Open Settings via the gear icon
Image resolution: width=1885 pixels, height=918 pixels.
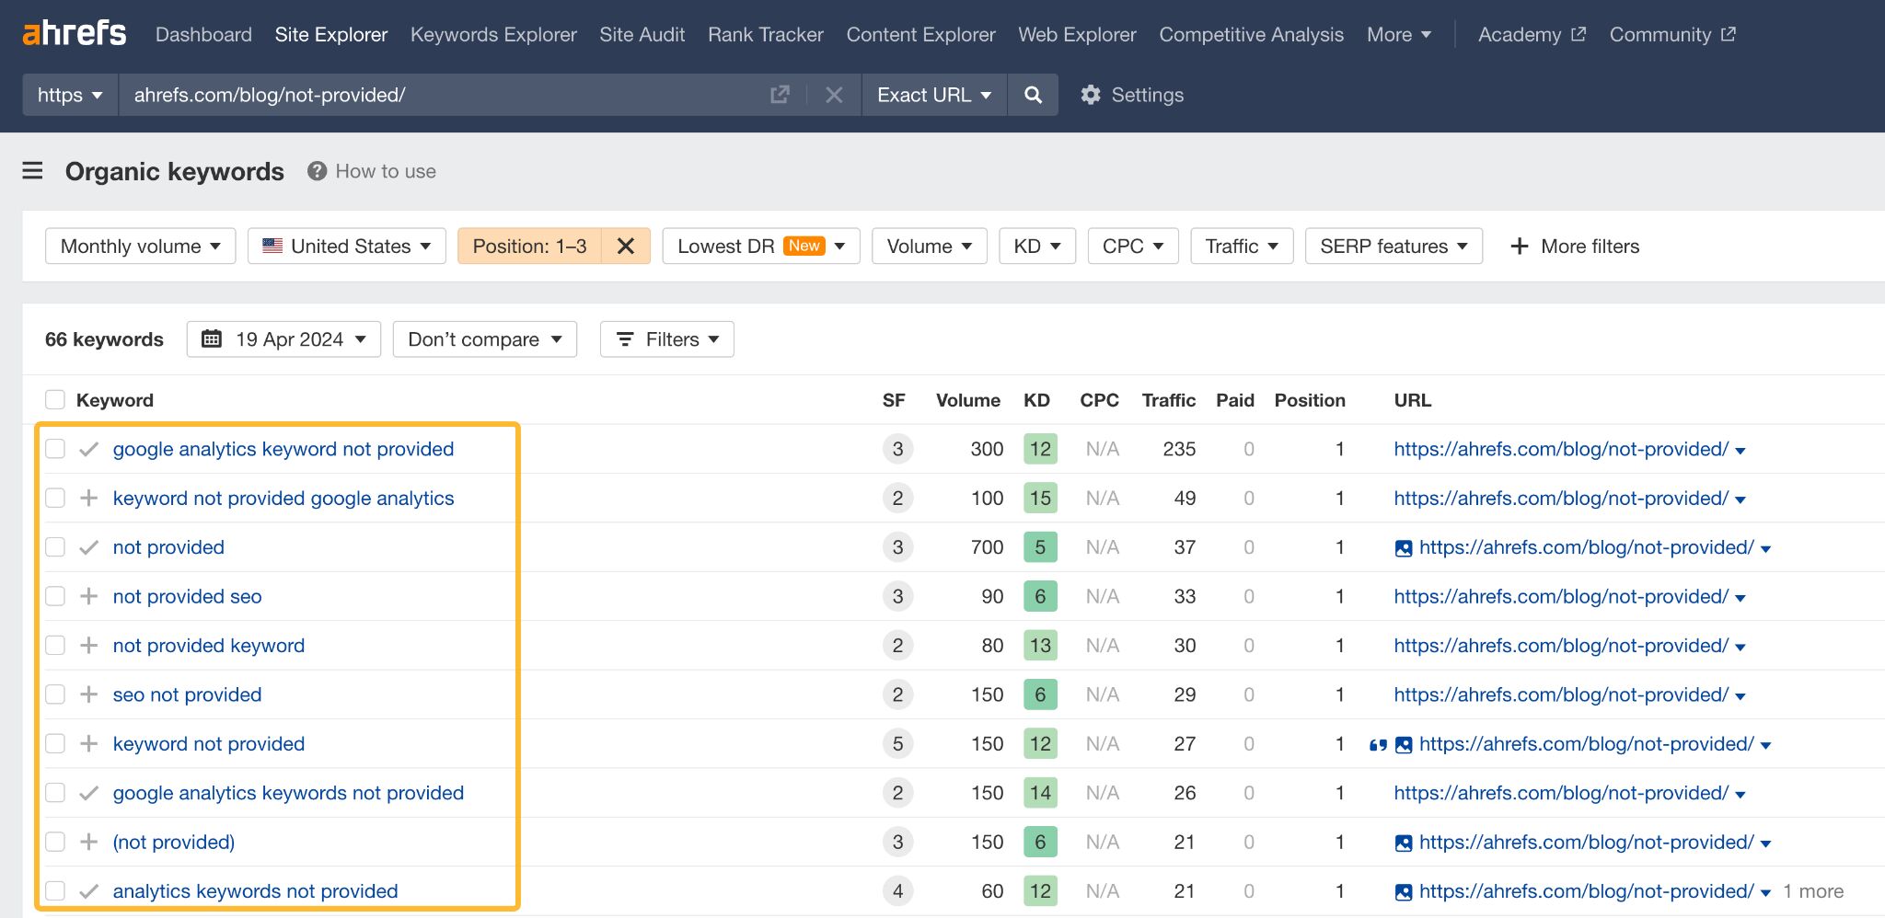(x=1092, y=94)
